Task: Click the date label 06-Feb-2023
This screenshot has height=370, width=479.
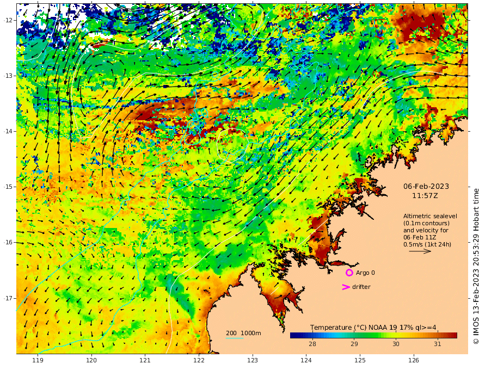Action: (x=426, y=186)
